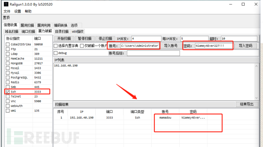Screen dimensions: 263x147
Task: Enable the CobaltStrike protocol checkbox
Action: (x=8, y=45)
